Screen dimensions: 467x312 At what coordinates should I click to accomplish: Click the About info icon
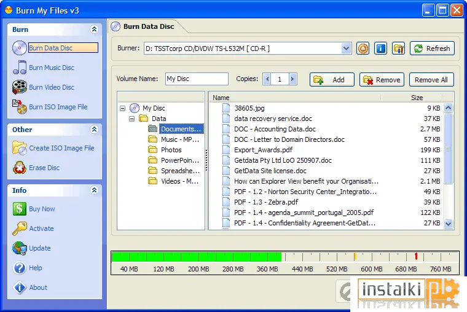(x=20, y=287)
